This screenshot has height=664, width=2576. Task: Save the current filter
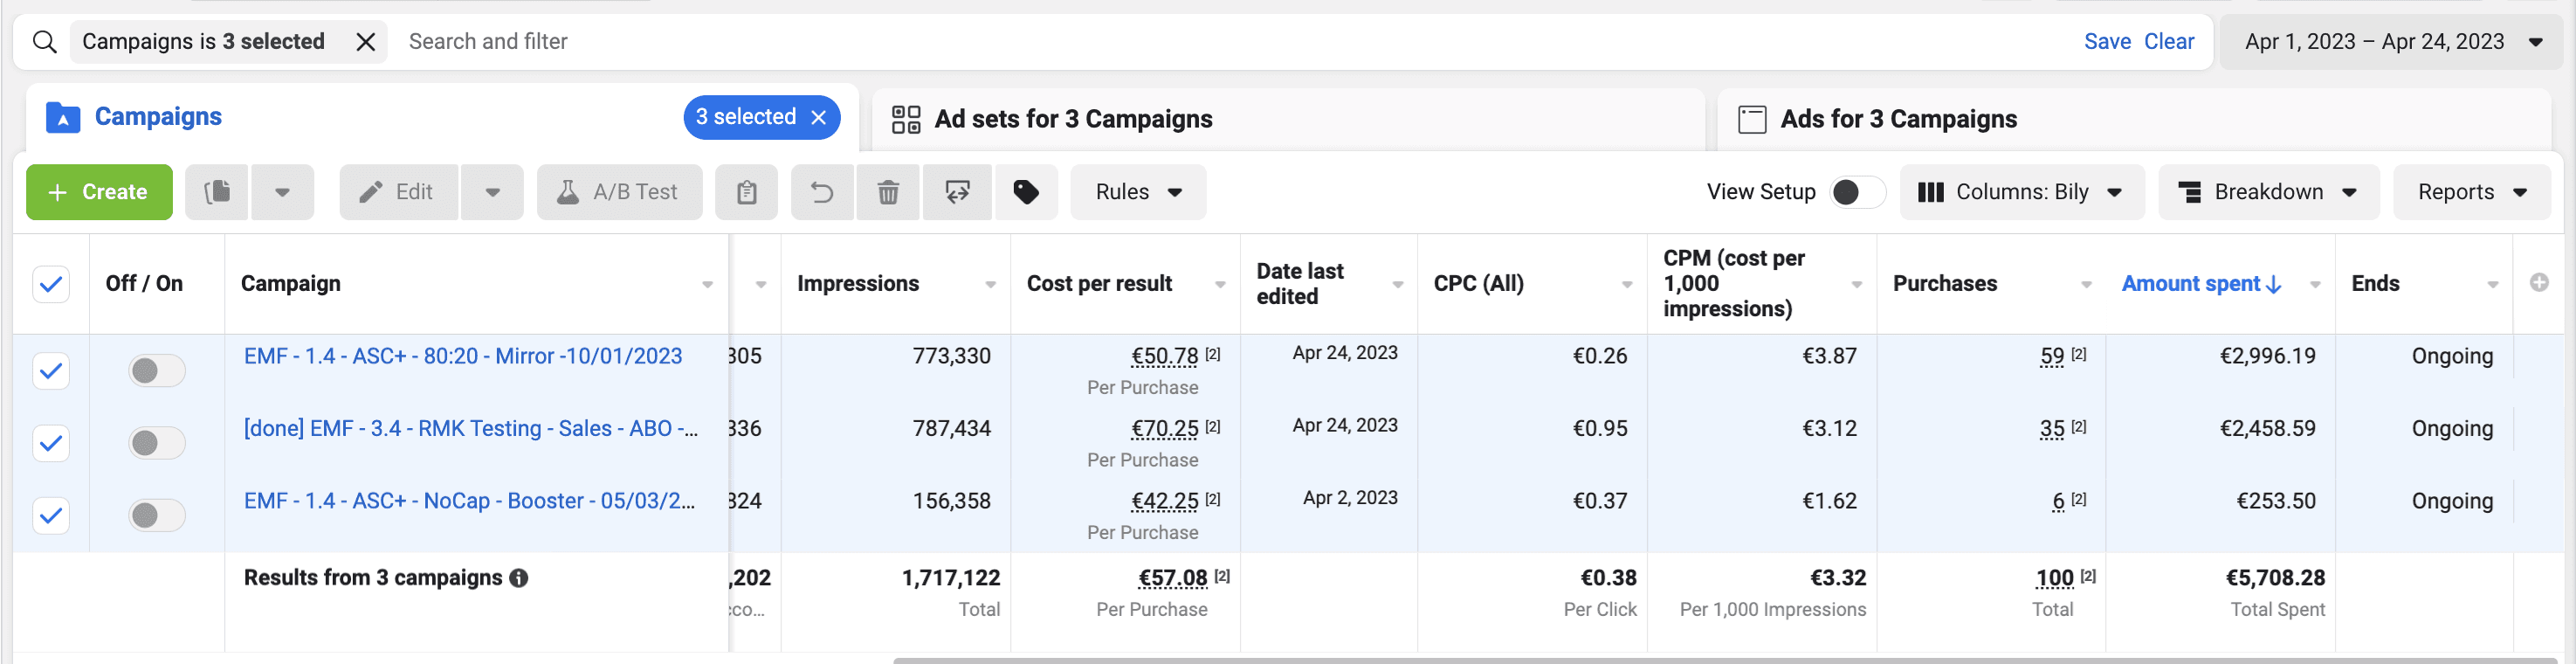tap(2107, 42)
